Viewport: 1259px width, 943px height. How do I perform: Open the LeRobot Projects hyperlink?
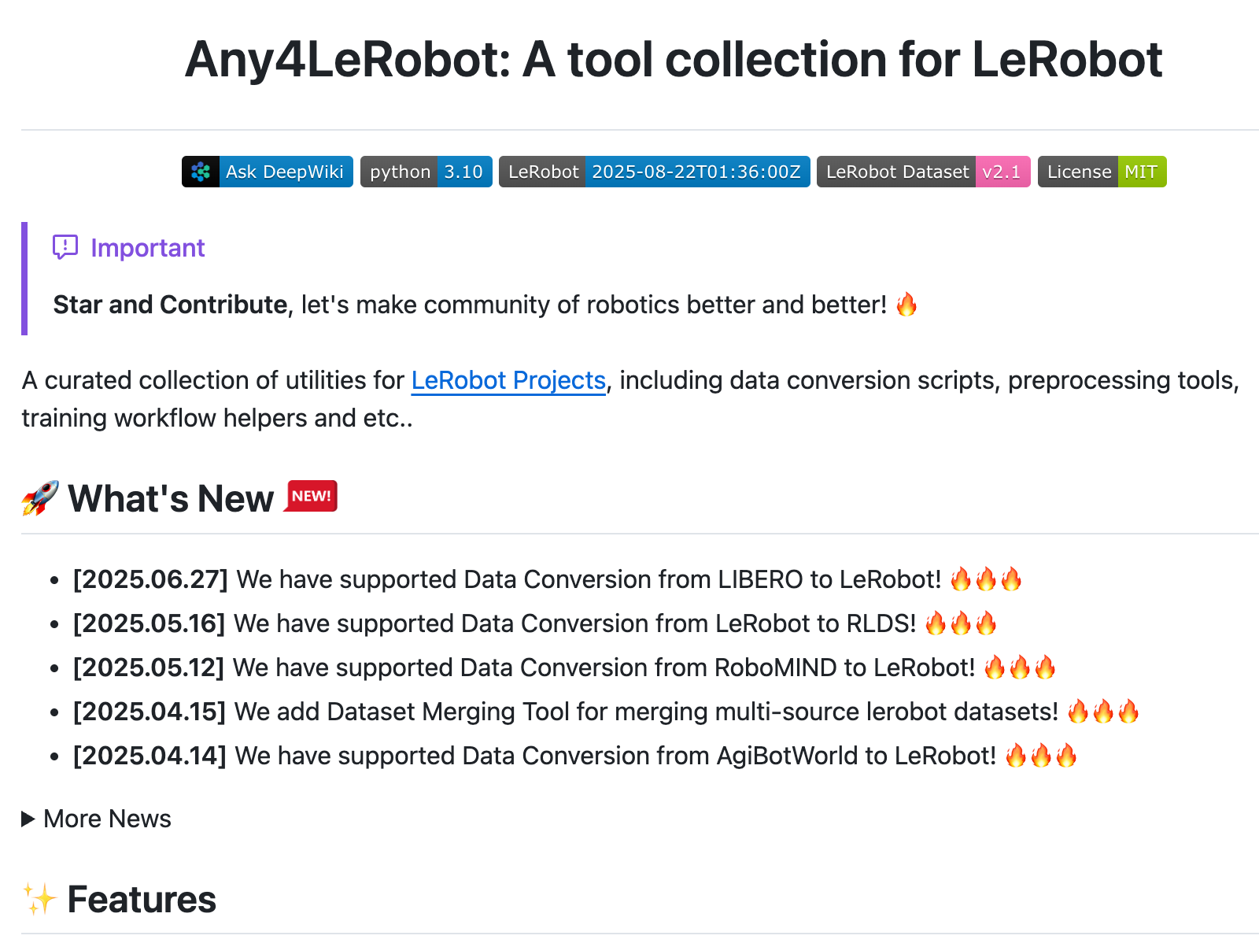click(x=508, y=380)
